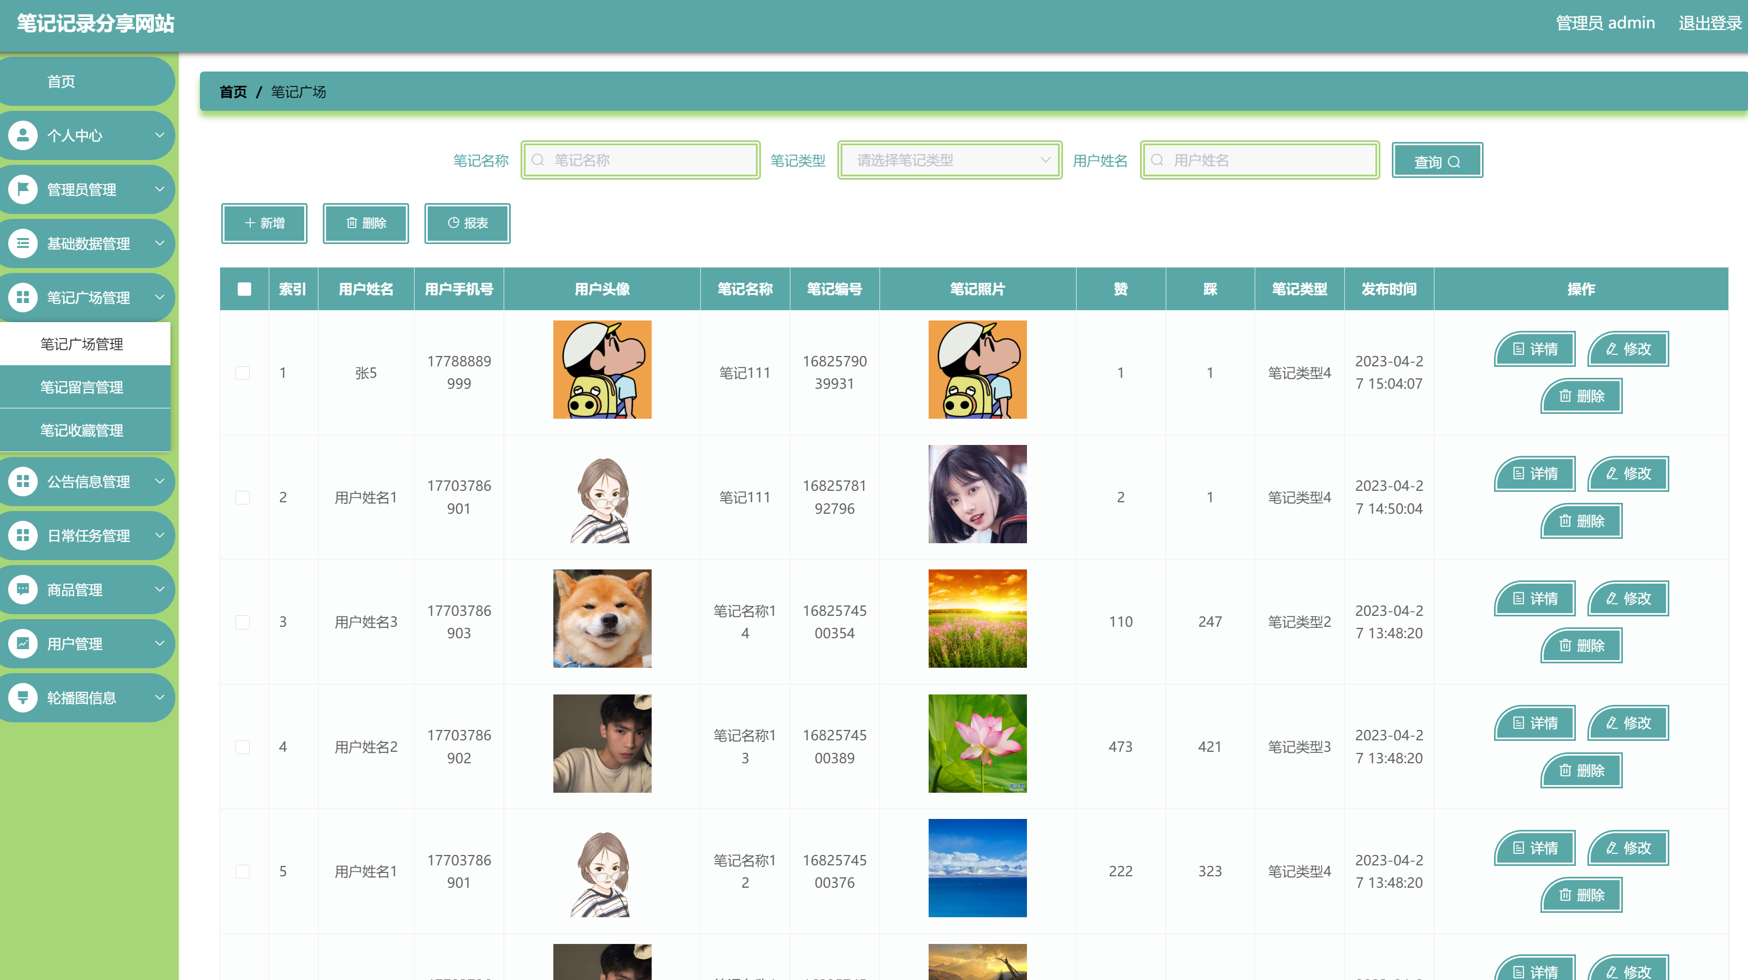
Task: Click the 删除 trash icon for 笔记名称14 row
Action: point(1566,646)
